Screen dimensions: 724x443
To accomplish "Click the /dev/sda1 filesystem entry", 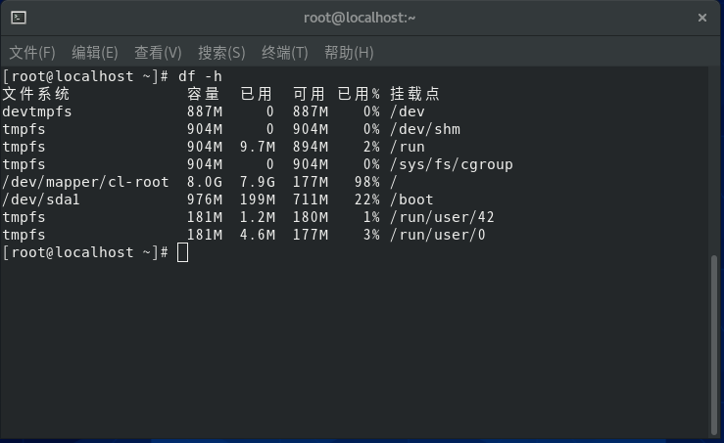I will click(x=41, y=199).
